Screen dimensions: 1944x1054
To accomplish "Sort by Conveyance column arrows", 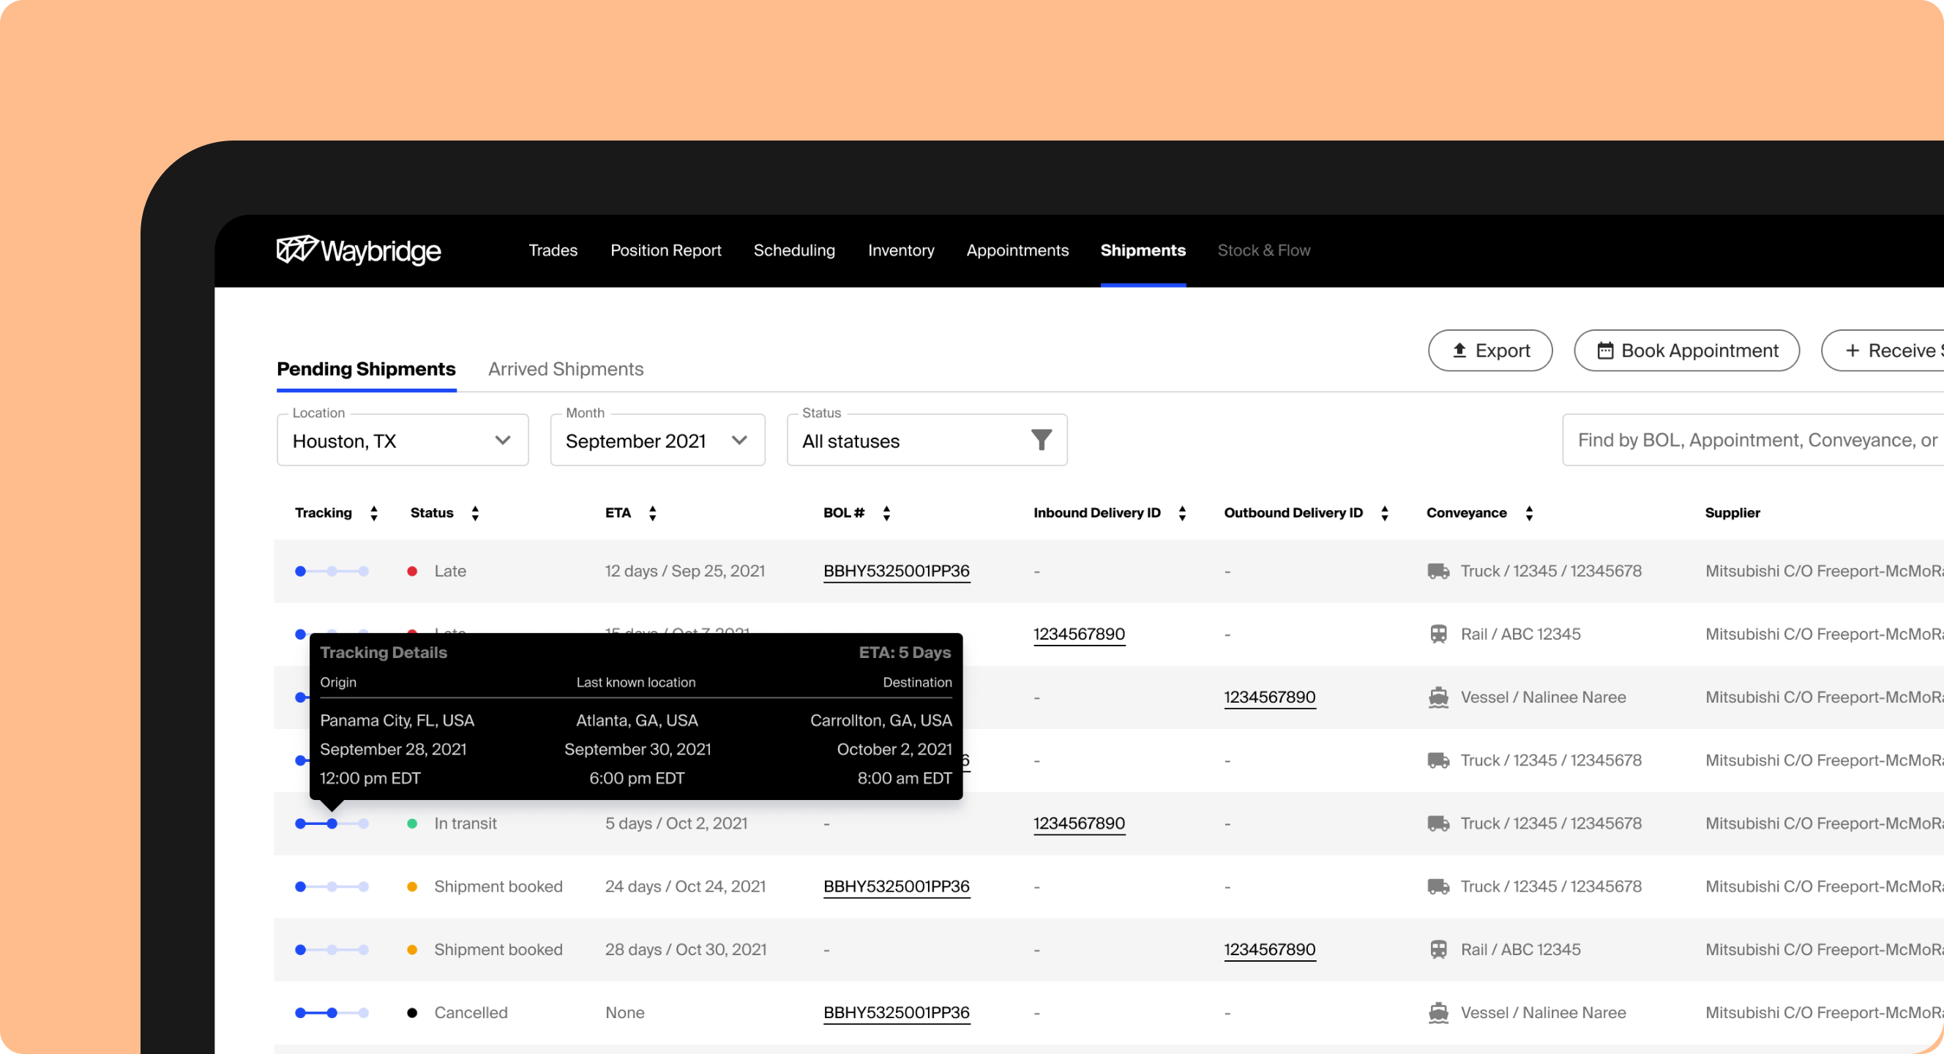I will coord(1529,514).
